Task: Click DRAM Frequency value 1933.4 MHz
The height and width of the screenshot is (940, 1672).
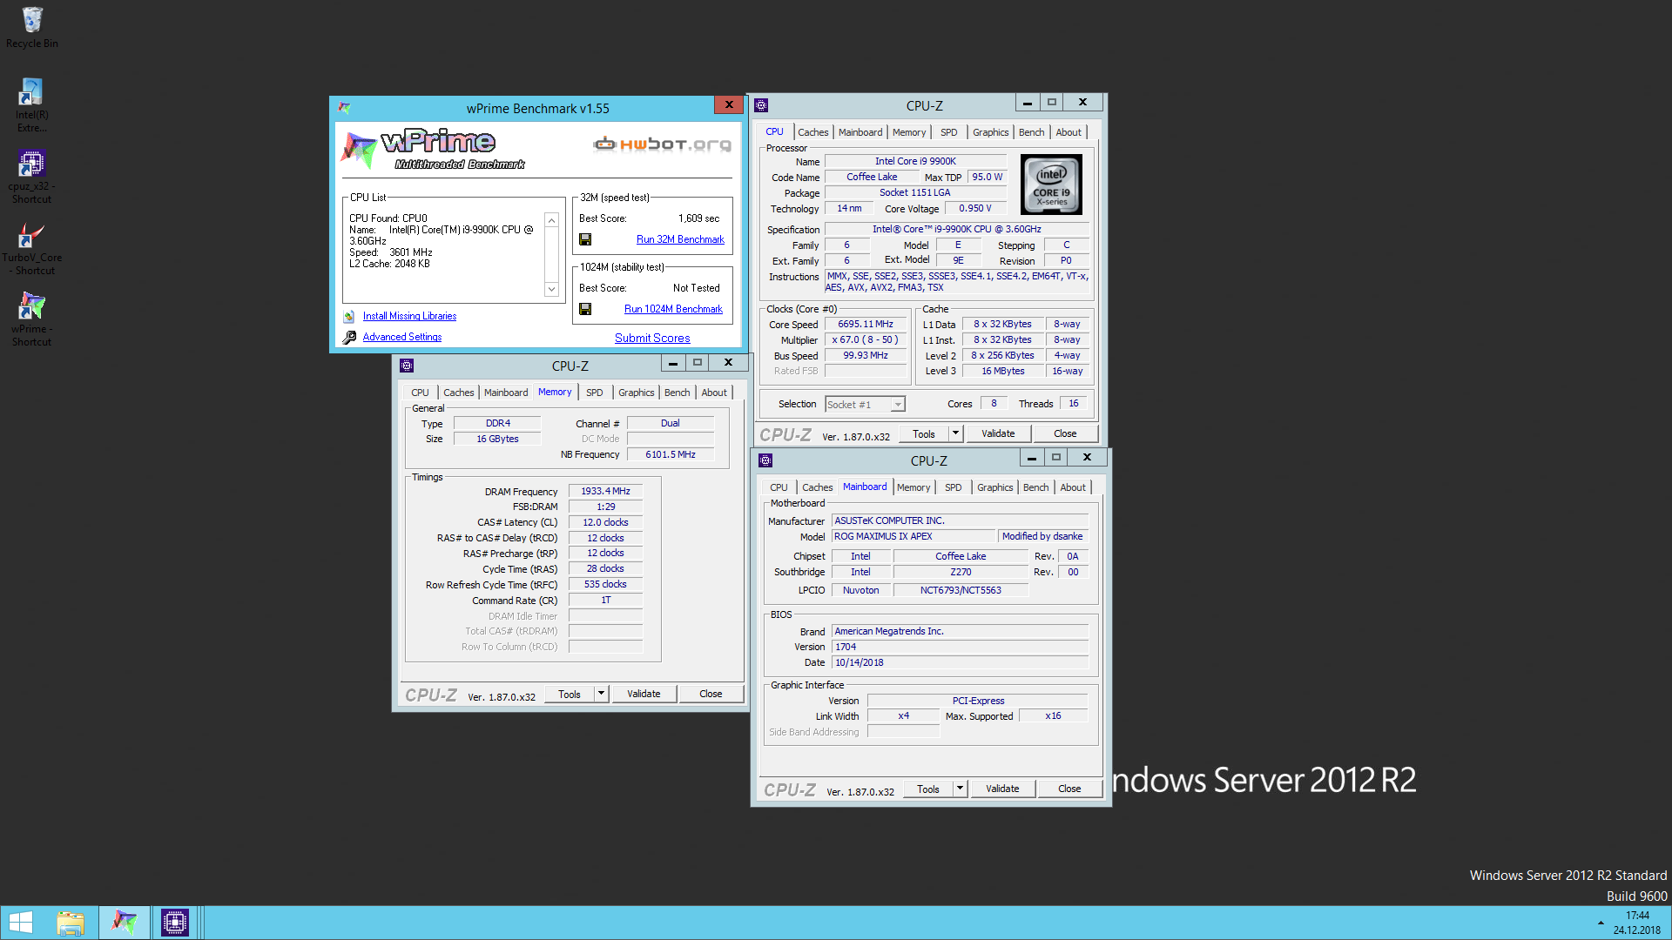Action: pyautogui.click(x=605, y=491)
